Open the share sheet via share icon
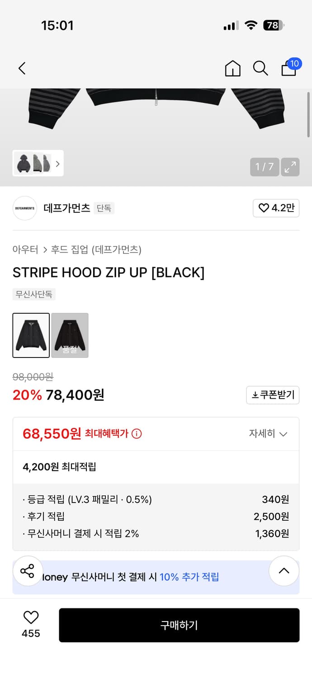The height and width of the screenshot is (678, 312). [28, 571]
